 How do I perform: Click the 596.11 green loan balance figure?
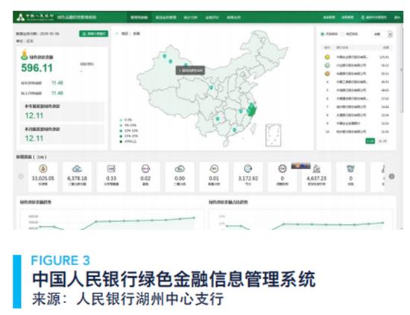pos(37,69)
